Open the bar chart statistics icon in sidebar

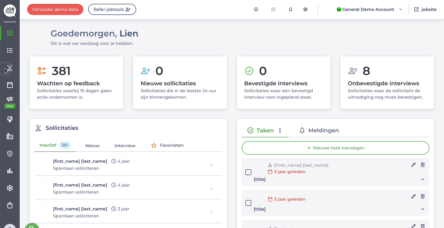10,171
